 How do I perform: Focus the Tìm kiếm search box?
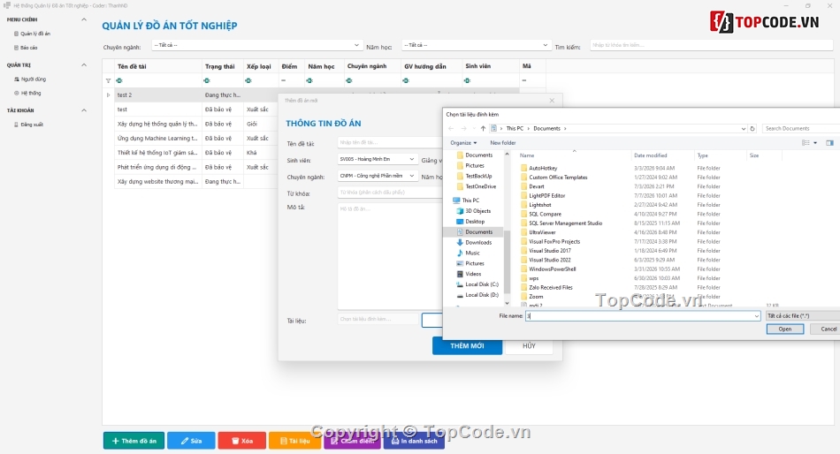(x=712, y=46)
